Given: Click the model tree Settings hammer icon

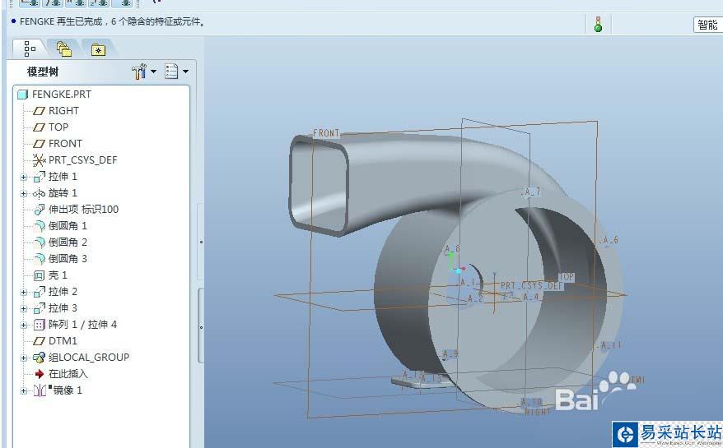Looking at the screenshot, I should point(139,72).
